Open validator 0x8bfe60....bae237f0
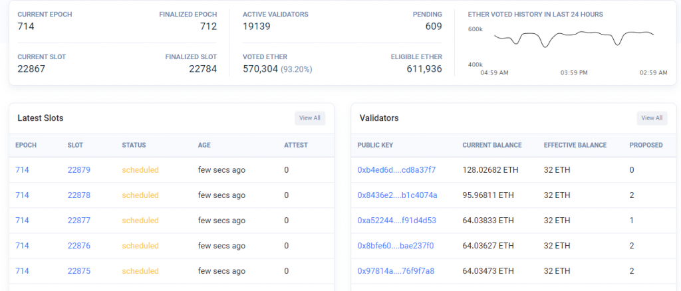Viewport: 681px width, 291px height. pyautogui.click(x=395, y=246)
